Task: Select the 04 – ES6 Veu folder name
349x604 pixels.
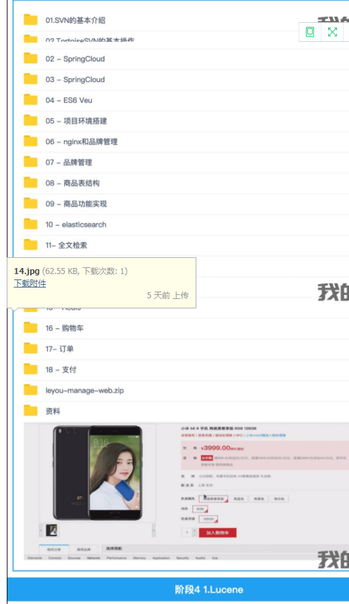Action: pyautogui.click(x=69, y=100)
